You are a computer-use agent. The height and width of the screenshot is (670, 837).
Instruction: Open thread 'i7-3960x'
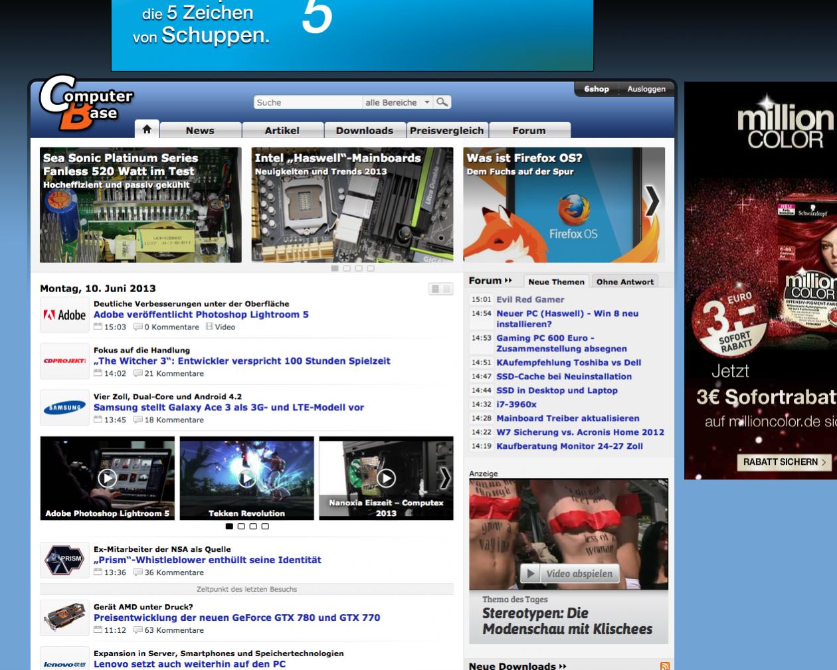pyautogui.click(x=516, y=404)
